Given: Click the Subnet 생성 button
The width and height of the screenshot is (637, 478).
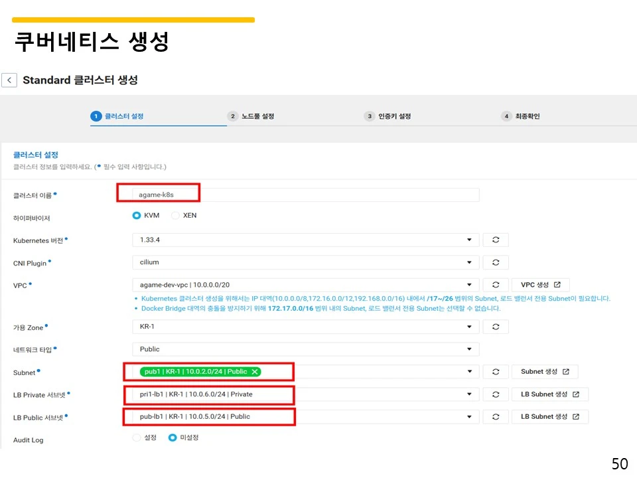Looking at the screenshot, I should tap(545, 372).
